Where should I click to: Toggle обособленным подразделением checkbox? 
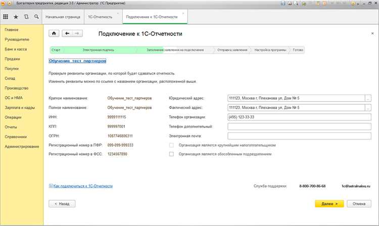[x=171, y=154]
